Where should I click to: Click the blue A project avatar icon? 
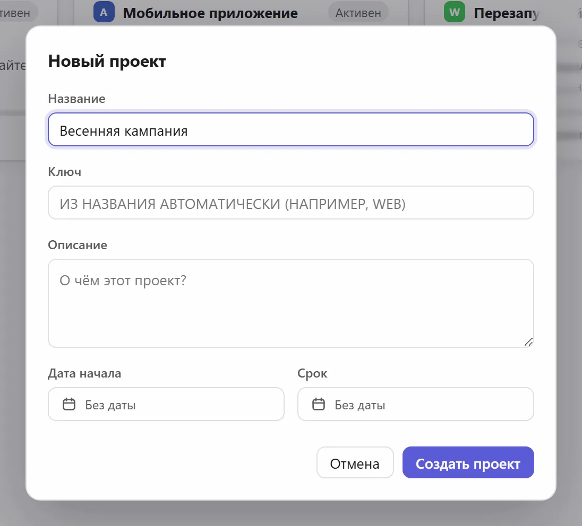point(104,12)
